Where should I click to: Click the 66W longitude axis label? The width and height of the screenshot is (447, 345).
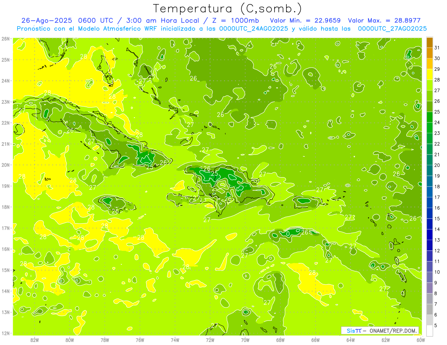316,340
